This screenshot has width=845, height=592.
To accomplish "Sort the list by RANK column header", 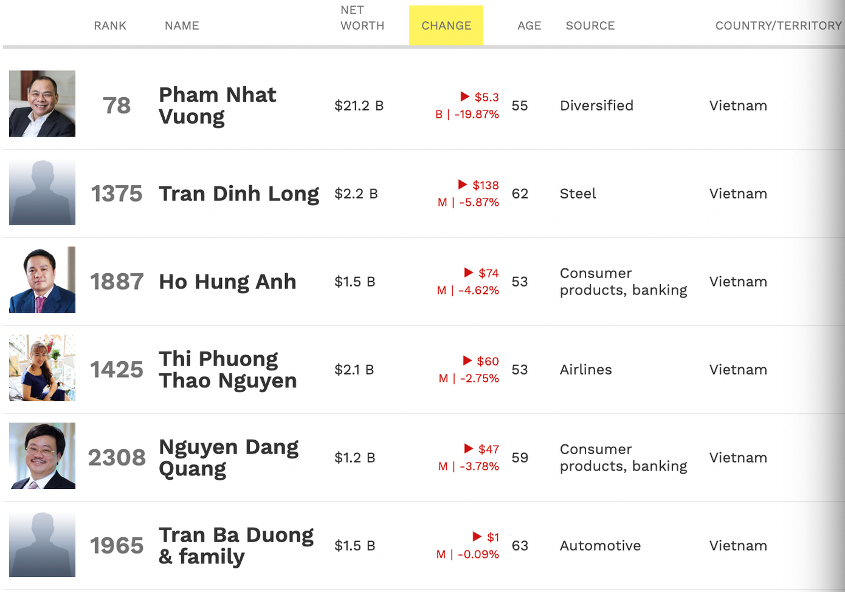I will pyautogui.click(x=110, y=26).
